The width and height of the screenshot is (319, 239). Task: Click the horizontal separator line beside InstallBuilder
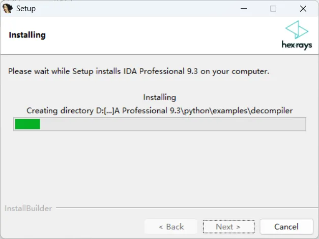click(187, 208)
